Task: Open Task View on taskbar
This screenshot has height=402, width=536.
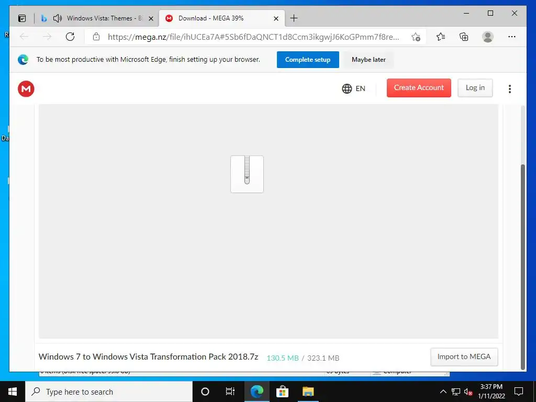Action: (230, 392)
